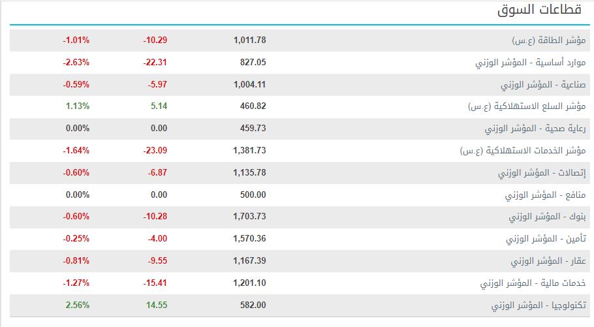
Task: Click تأمين - المؤشر الوزني sector name
Action: 546,239
